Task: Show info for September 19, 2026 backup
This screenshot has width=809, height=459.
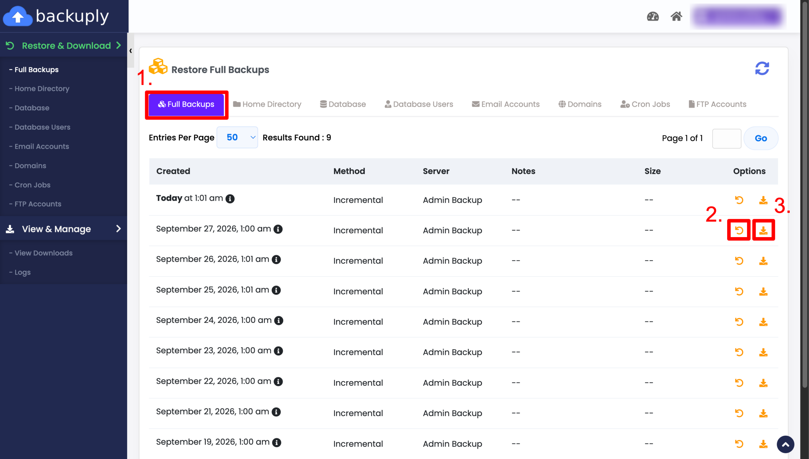Action: tap(277, 442)
